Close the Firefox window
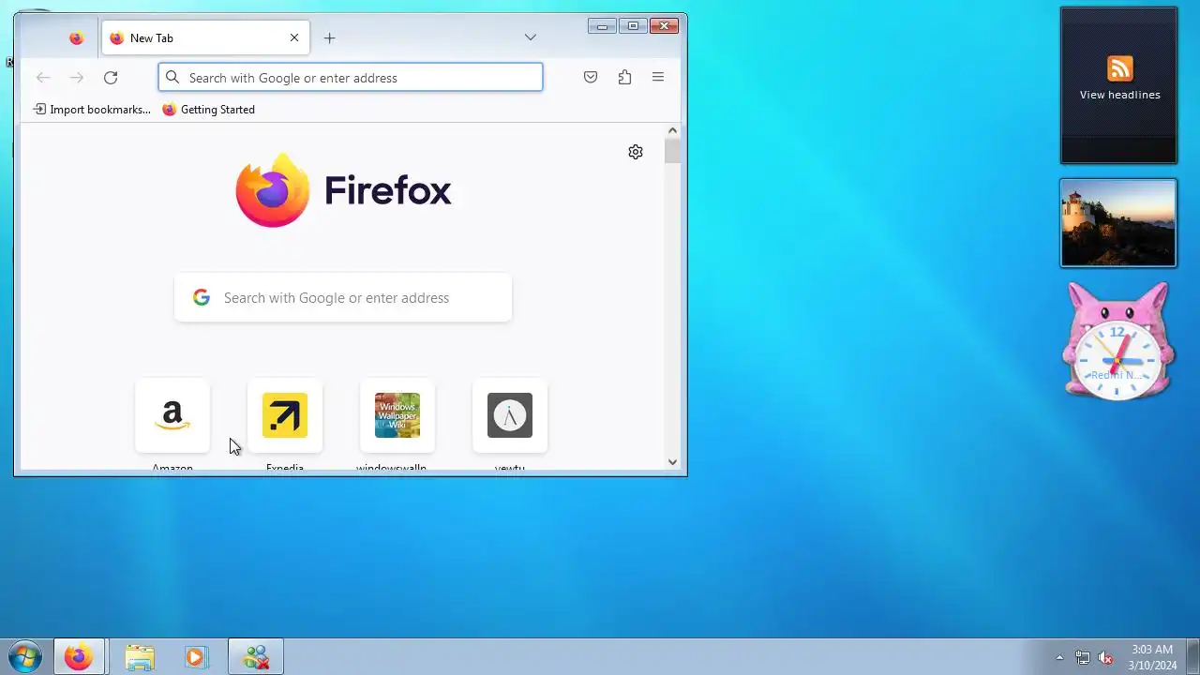Image resolution: width=1200 pixels, height=675 pixels. 664,25
